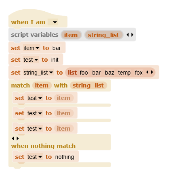This screenshot has height=179, width=189.
Task: Add a match case with the right arrow
Action: (17, 138)
